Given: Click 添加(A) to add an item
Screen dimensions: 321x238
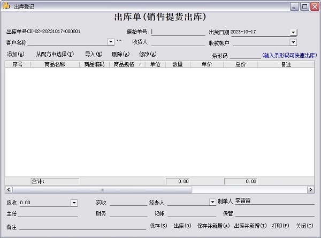Looking at the screenshot, I should (x=16, y=54).
